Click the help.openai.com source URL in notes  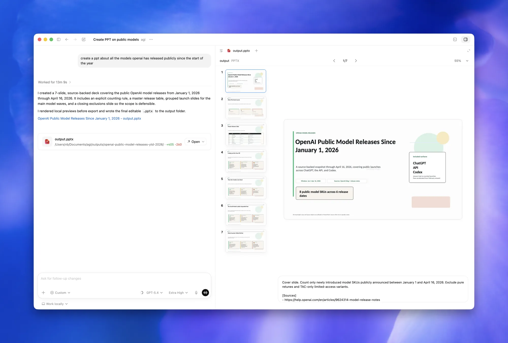tap(332, 300)
